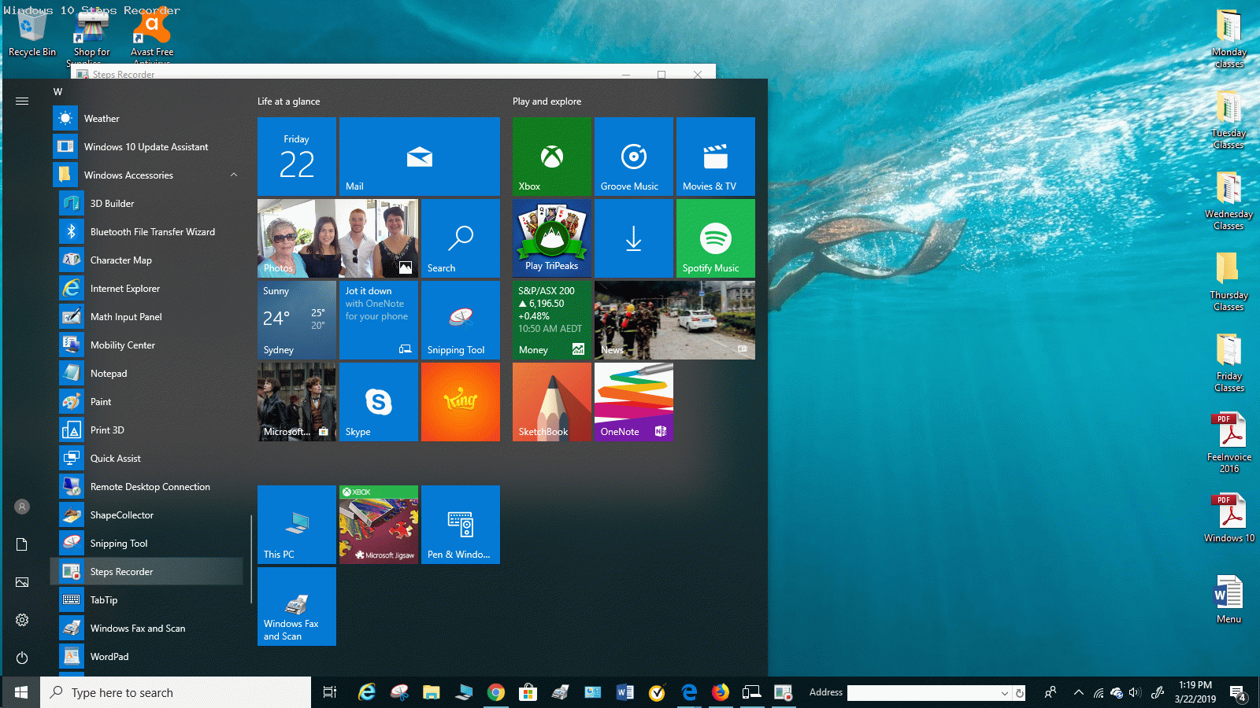Click the Power button in Start menu
This screenshot has width=1260, height=708.
pos(22,658)
